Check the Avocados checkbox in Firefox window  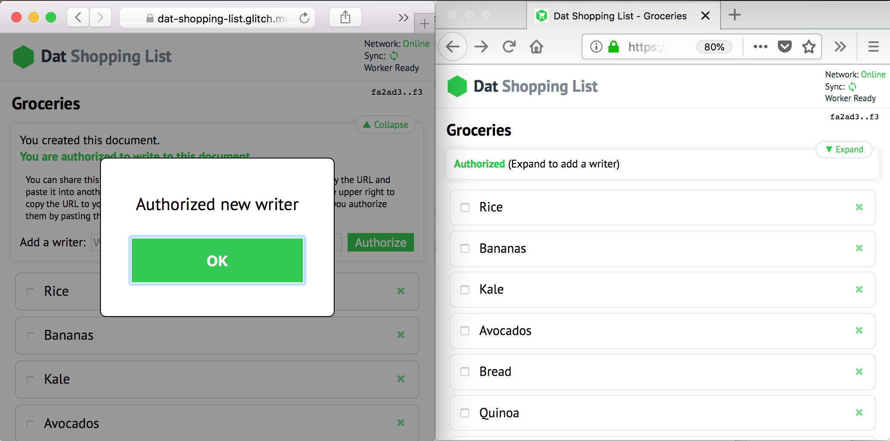[x=465, y=331]
